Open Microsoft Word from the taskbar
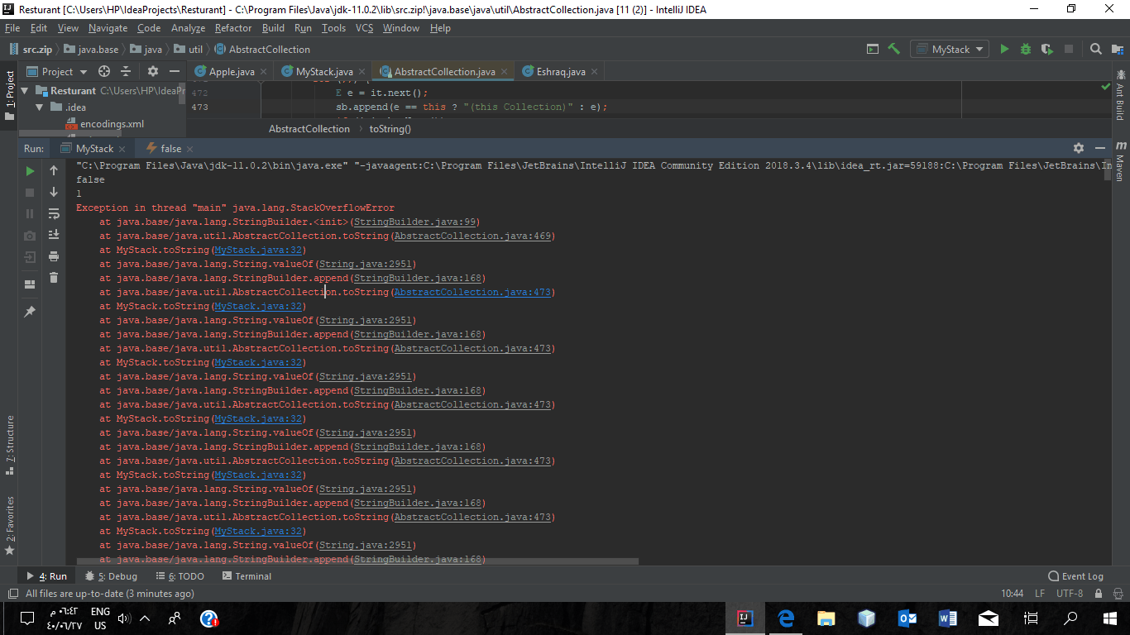 point(948,618)
